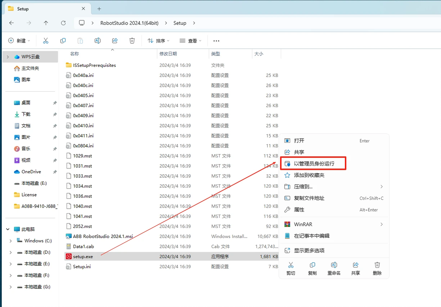
Task: Expand the 本地磁盘 (D:) drive node
Action: [x=10, y=252]
